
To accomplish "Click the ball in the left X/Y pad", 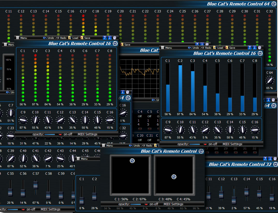I will (132, 161).
